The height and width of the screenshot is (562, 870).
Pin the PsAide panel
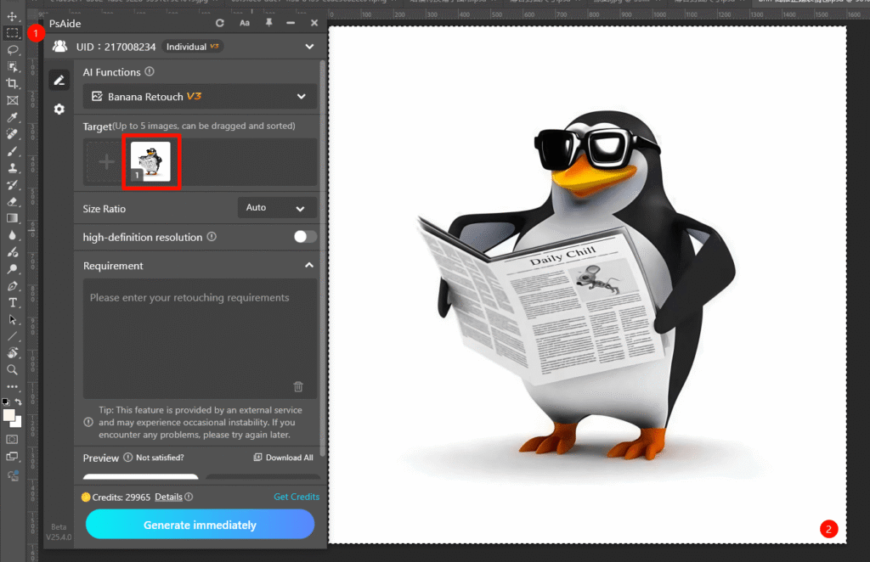[268, 23]
